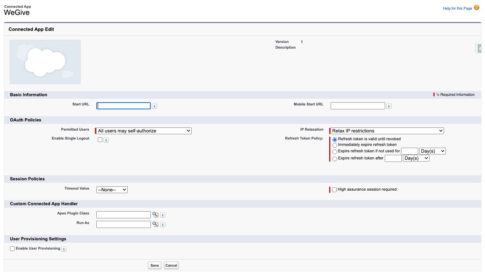
Task: Open the Timeout Value dropdown
Action: tap(112, 190)
